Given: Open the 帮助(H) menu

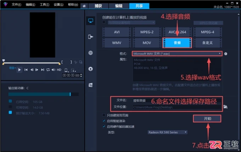Looking at the screenshot, I should [73, 5].
